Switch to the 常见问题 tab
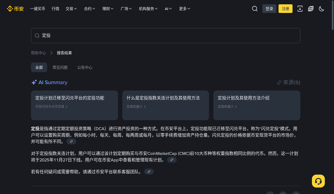This screenshot has height=194, width=334. (60, 67)
